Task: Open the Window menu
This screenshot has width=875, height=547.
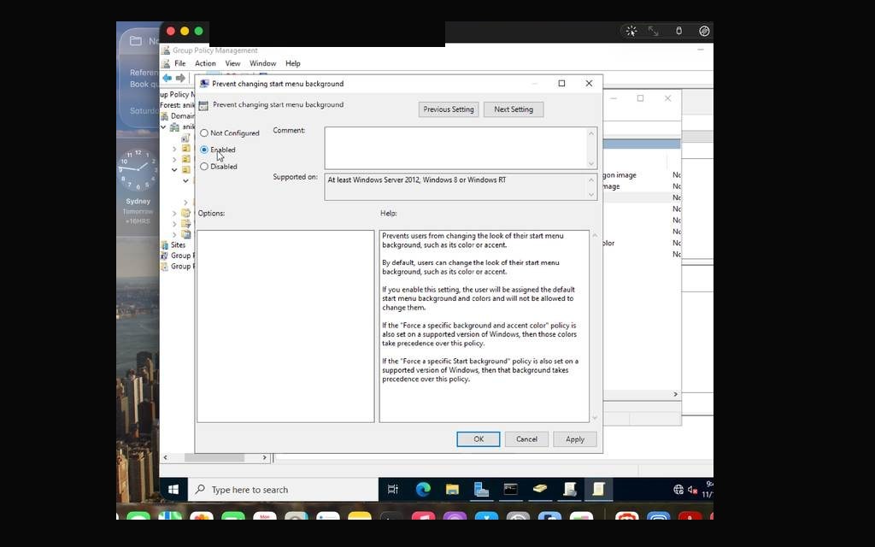Action: [263, 63]
